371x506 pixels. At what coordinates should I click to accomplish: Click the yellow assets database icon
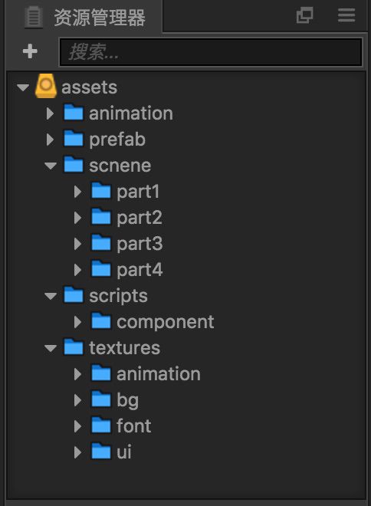(x=46, y=86)
